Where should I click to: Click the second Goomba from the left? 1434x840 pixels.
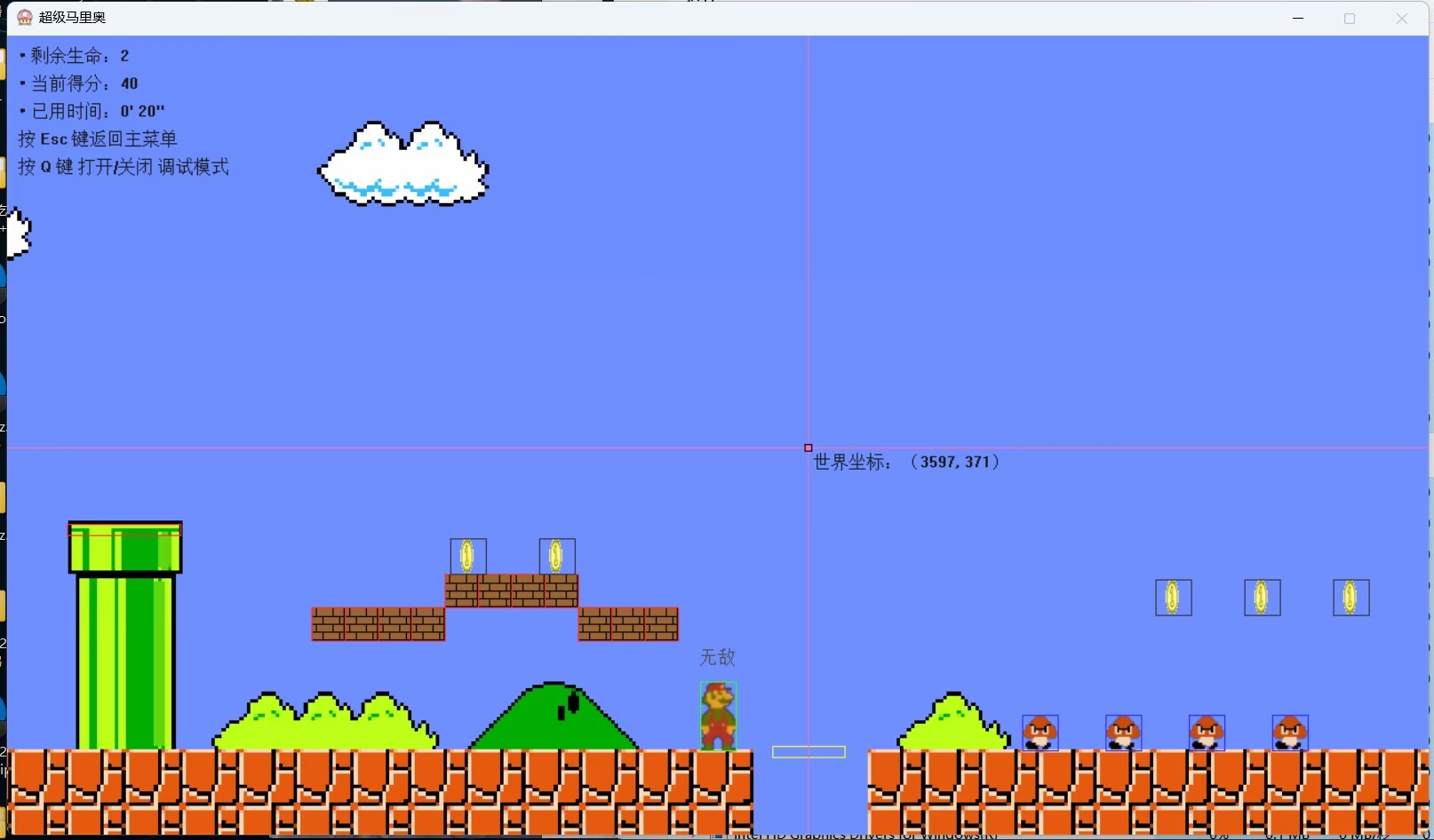pos(1123,733)
